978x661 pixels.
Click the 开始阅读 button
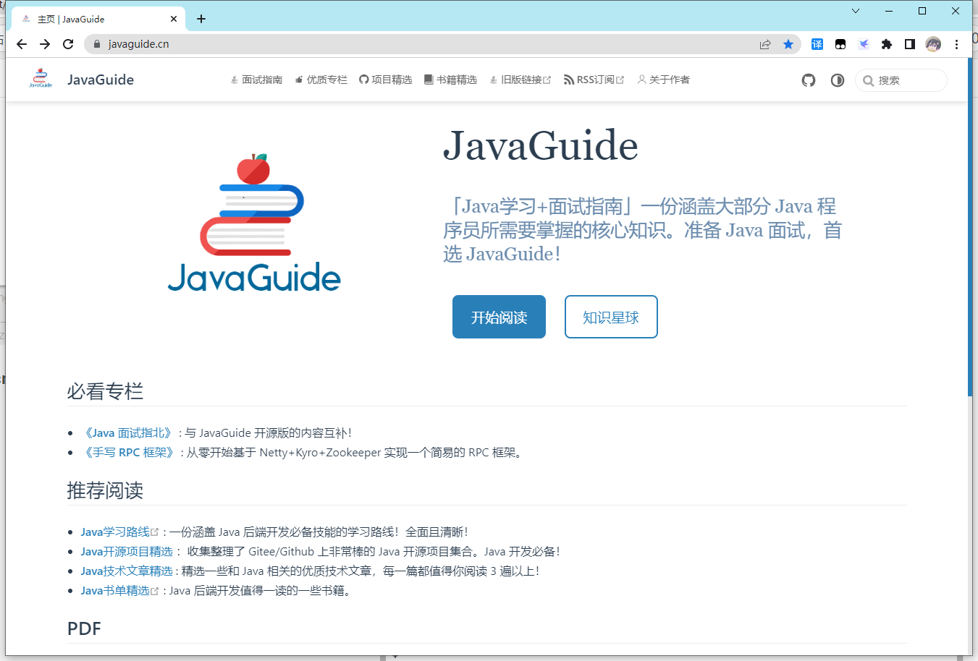tap(499, 317)
